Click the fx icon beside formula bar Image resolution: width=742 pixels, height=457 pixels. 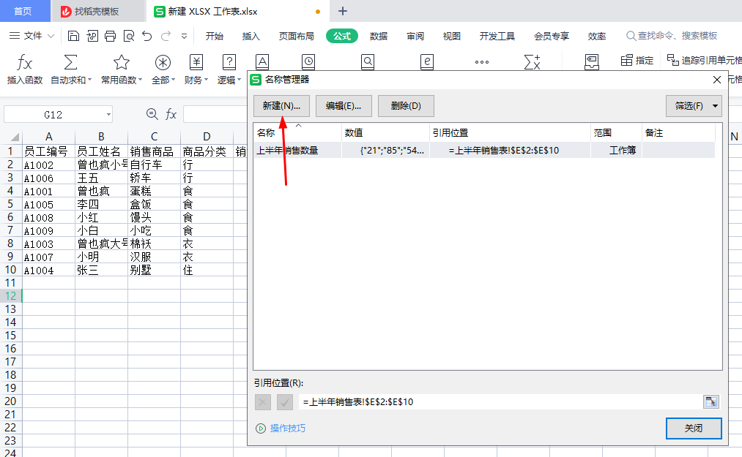click(x=171, y=114)
